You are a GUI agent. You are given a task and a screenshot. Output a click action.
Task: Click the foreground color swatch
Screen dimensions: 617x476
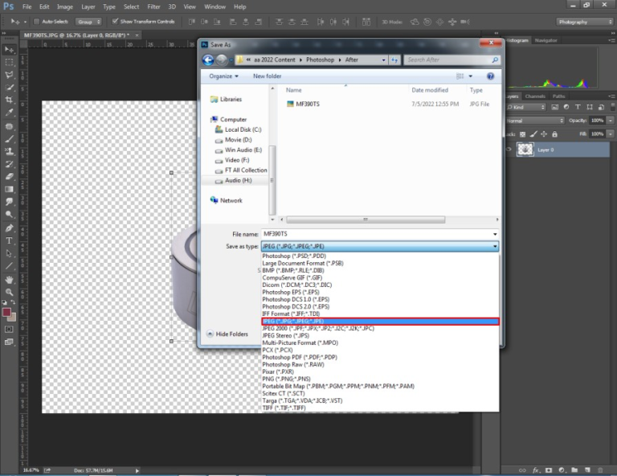pyautogui.click(x=6, y=312)
